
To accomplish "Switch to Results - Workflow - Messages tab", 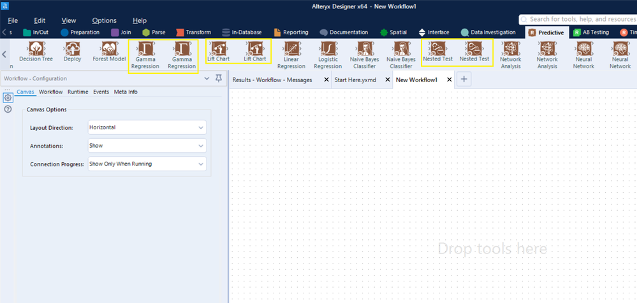I will pos(272,80).
